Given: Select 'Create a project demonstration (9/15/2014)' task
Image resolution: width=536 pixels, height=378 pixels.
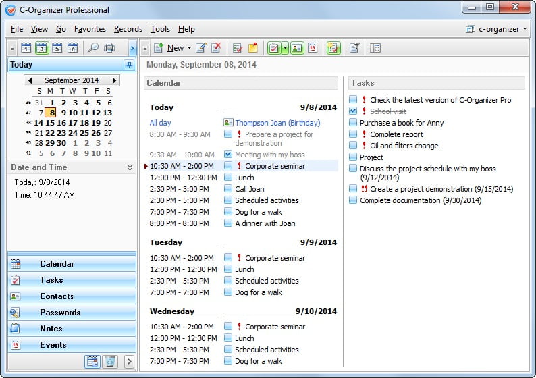Looking at the screenshot, I should point(441,189).
